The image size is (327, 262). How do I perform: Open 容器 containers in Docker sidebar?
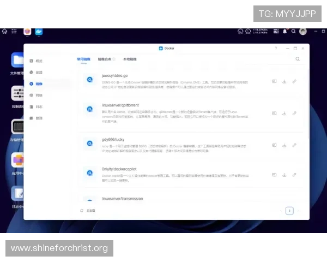click(36, 72)
